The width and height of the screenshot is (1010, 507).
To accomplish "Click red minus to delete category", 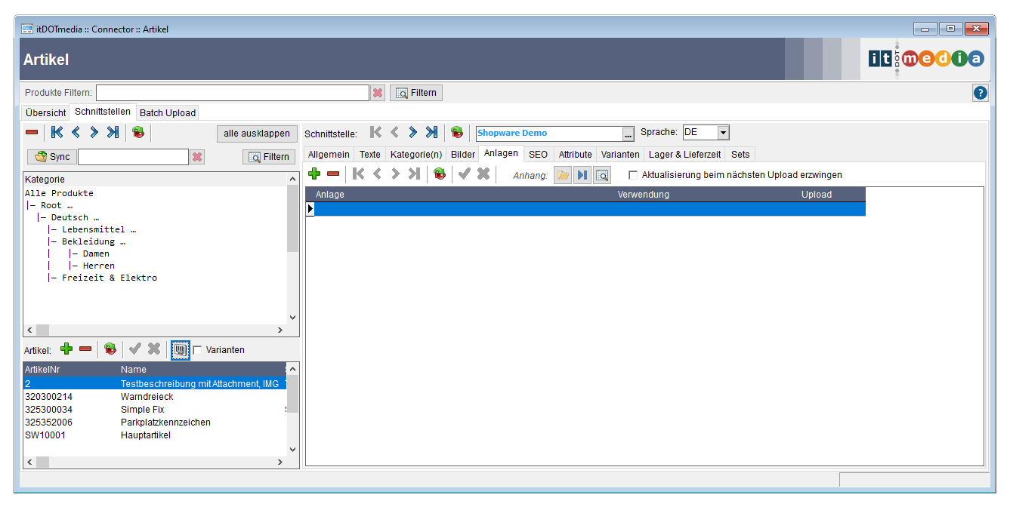I will coord(32,133).
